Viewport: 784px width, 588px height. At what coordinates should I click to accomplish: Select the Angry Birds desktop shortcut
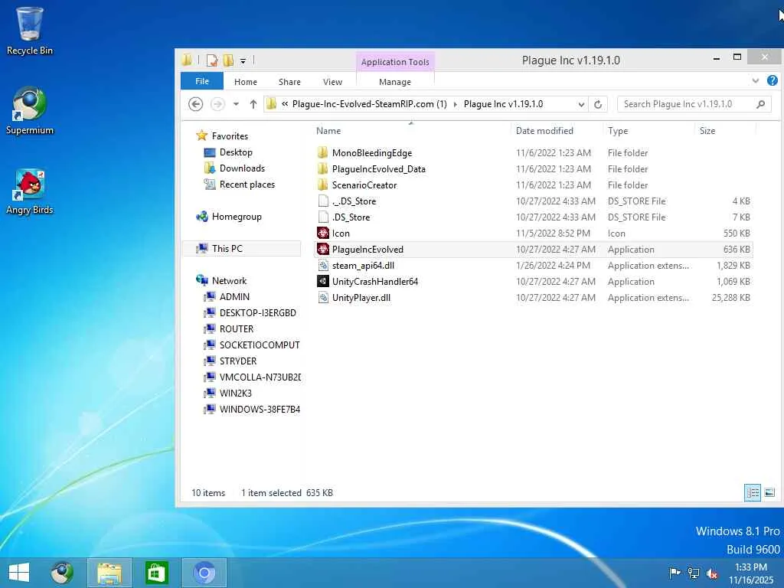click(x=29, y=191)
